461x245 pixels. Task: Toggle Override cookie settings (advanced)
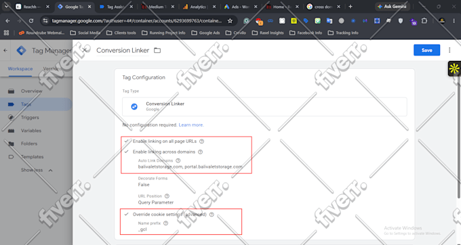(x=126, y=214)
